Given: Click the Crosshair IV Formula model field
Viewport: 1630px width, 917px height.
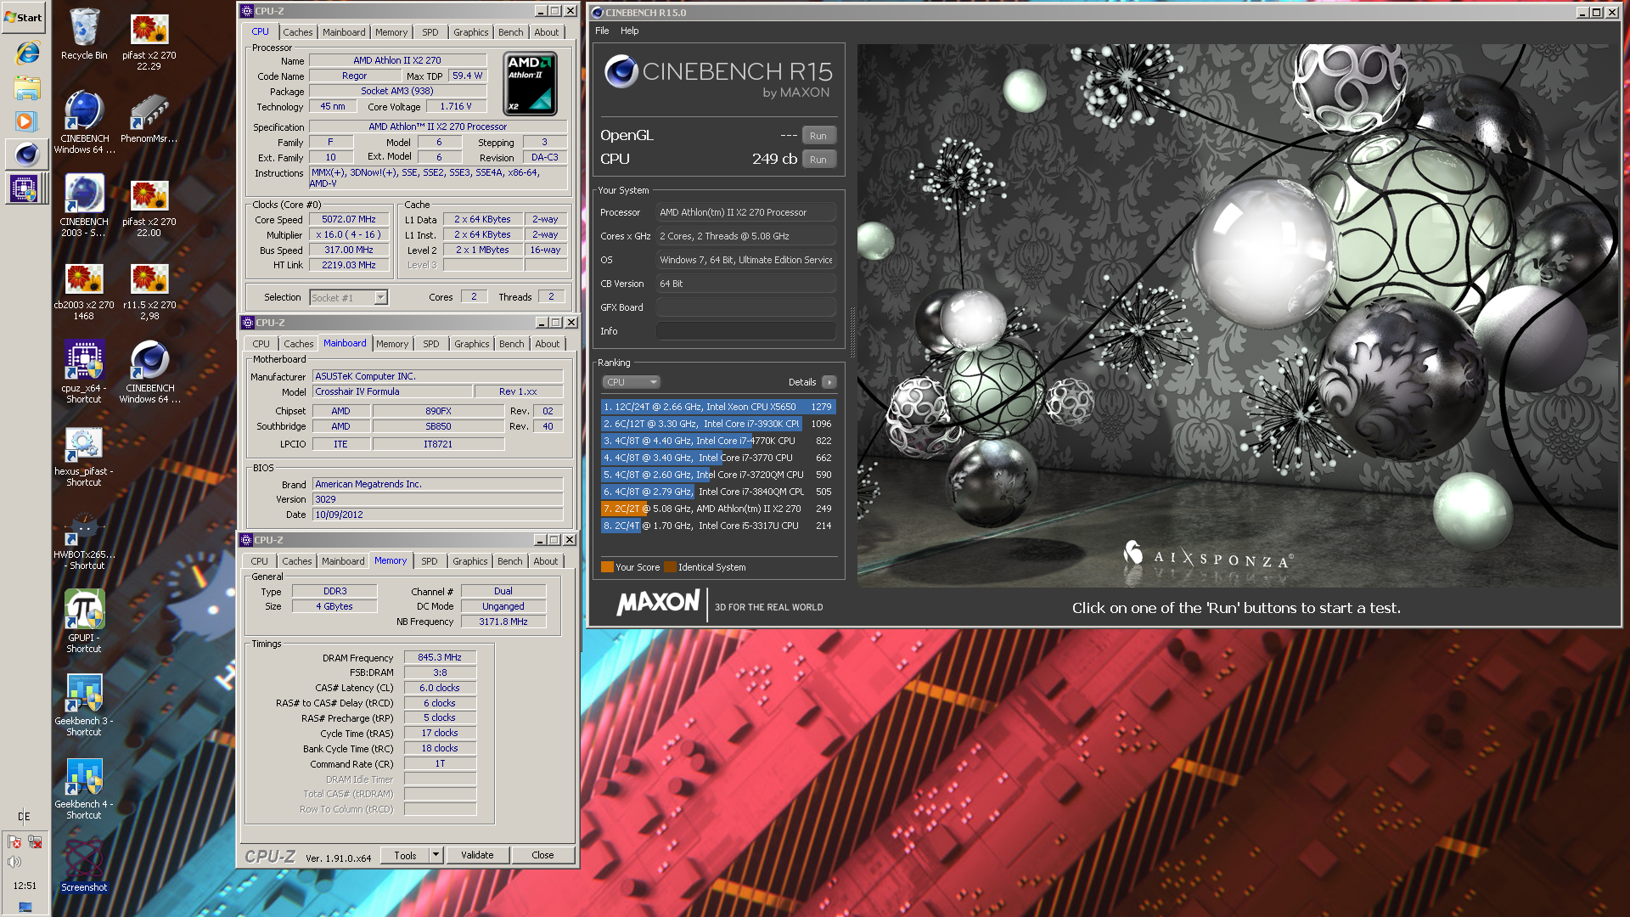Looking at the screenshot, I should [392, 391].
